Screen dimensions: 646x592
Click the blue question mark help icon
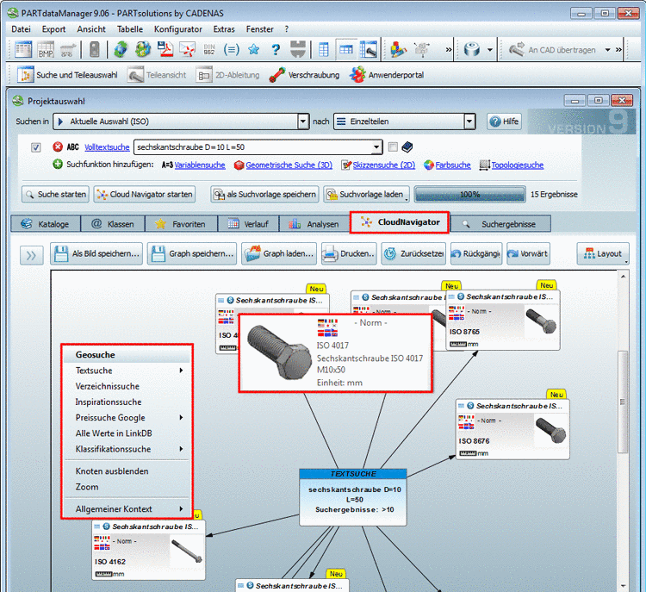[x=276, y=49]
